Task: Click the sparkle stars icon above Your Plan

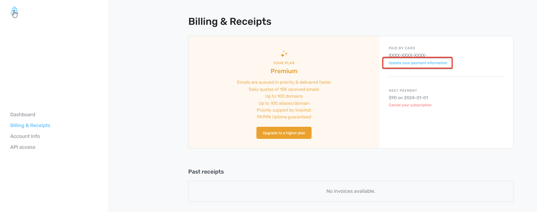Action: coord(284,54)
